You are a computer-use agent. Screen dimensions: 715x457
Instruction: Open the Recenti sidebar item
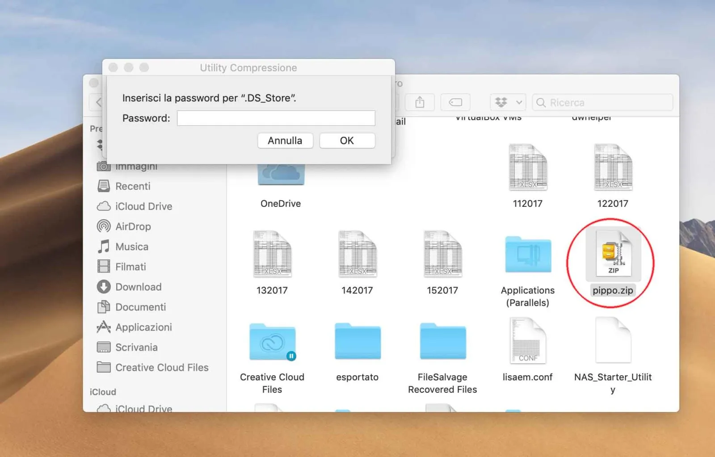point(132,186)
